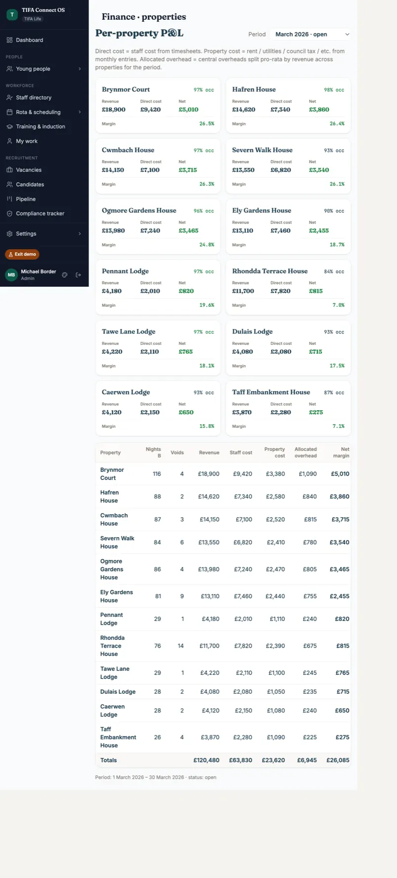Screen dimensions: 397x878
Task: Click the Net margin column header
Action: [341, 452]
